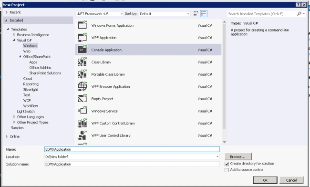Select the Console Application label
Screen dimensions: 310x187
click(x=106, y=50)
